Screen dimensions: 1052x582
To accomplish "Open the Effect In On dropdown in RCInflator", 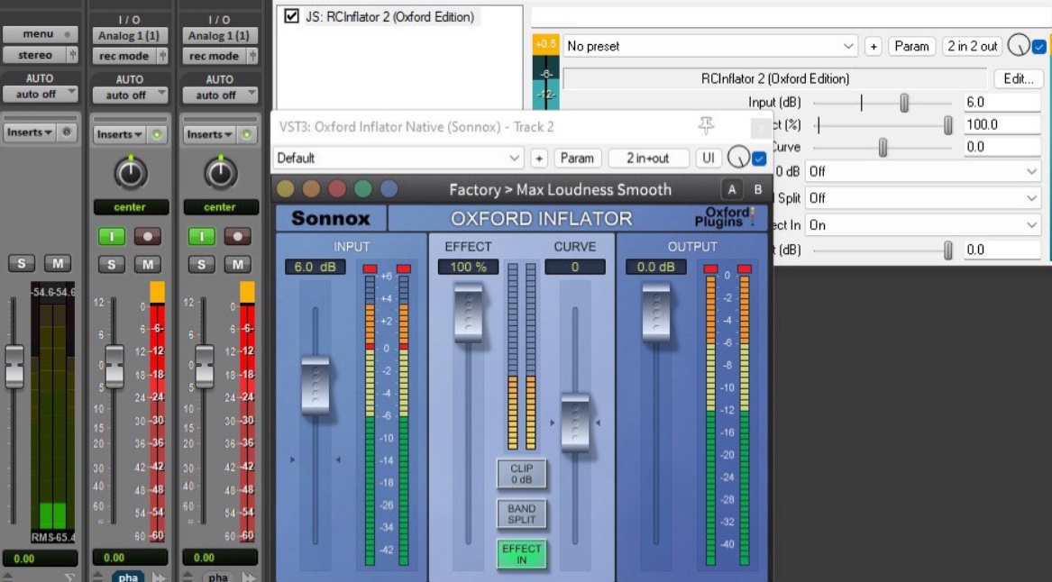I will pyautogui.click(x=922, y=225).
